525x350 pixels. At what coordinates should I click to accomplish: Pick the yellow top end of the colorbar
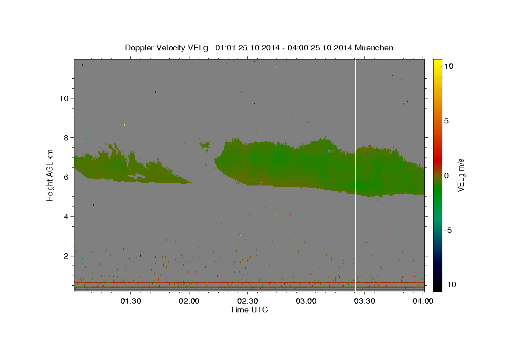point(437,63)
